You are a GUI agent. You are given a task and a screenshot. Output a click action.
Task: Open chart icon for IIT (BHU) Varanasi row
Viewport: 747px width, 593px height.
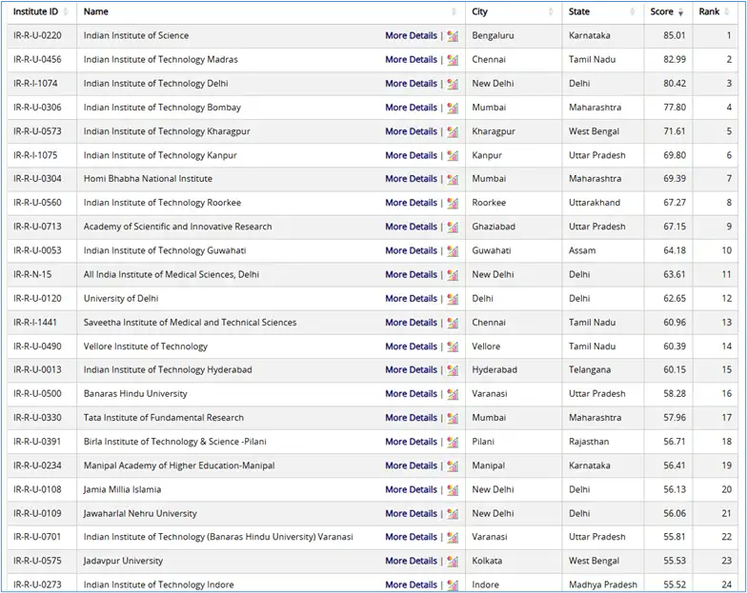[x=453, y=537]
